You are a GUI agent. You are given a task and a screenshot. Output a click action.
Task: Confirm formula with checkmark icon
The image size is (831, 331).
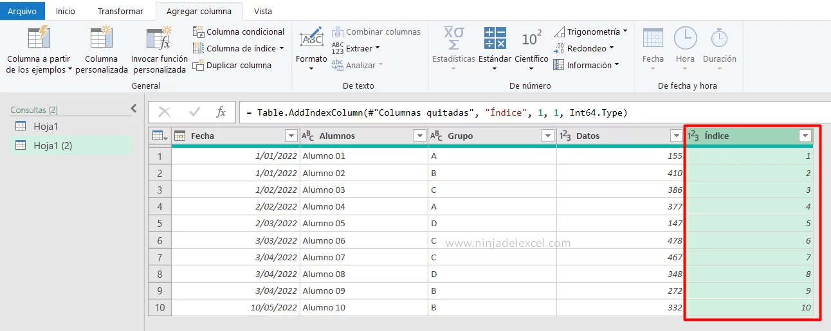194,112
